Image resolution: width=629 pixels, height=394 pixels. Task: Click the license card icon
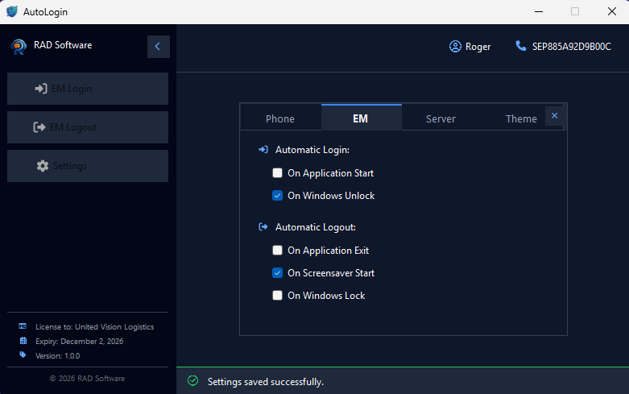pos(23,326)
